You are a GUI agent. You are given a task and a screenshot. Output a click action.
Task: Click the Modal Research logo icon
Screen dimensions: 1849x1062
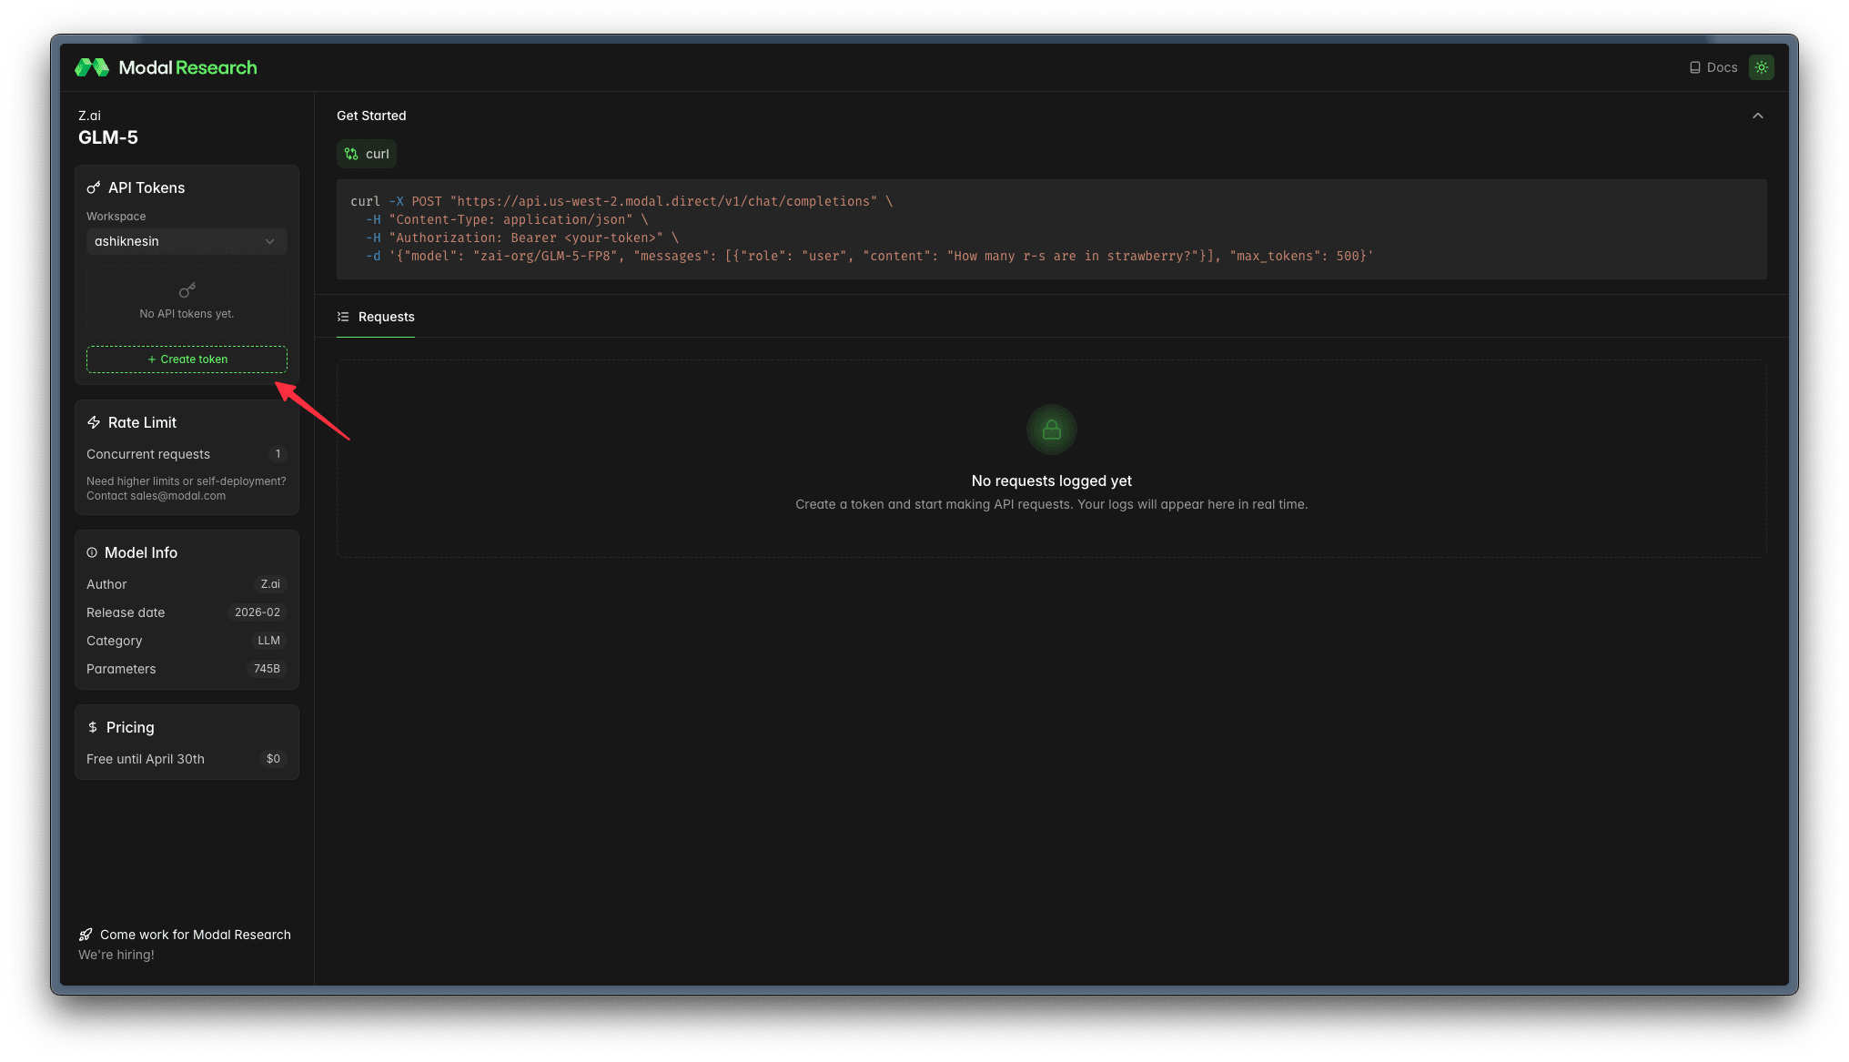coord(92,67)
